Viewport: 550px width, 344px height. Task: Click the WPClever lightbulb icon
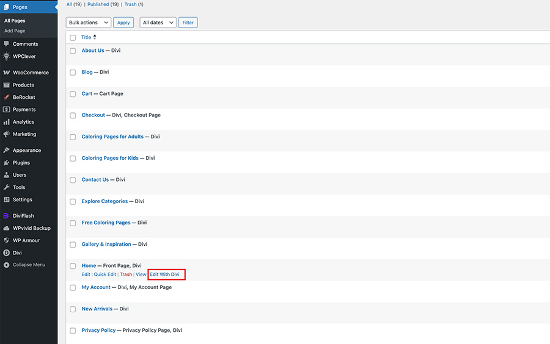click(x=6, y=56)
